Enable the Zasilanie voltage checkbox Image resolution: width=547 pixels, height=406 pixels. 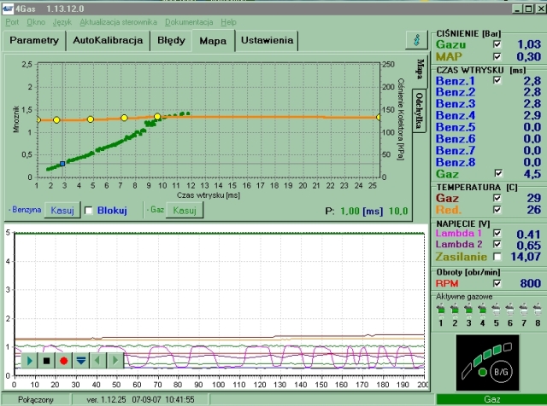click(497, 257)
